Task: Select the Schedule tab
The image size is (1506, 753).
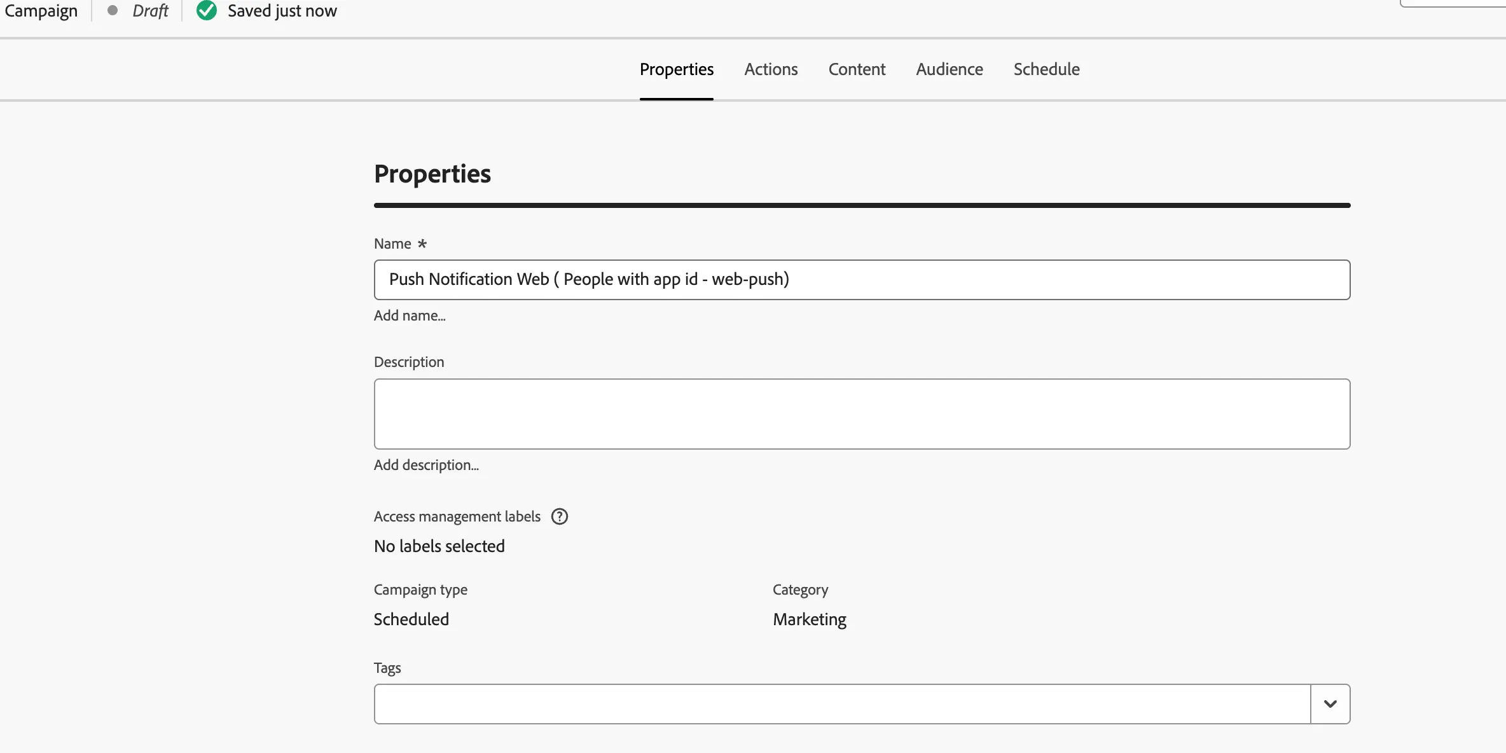Action: point(1046,69)
